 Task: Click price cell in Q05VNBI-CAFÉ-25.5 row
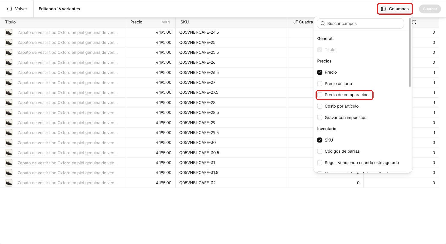click(x=150, y=52)
